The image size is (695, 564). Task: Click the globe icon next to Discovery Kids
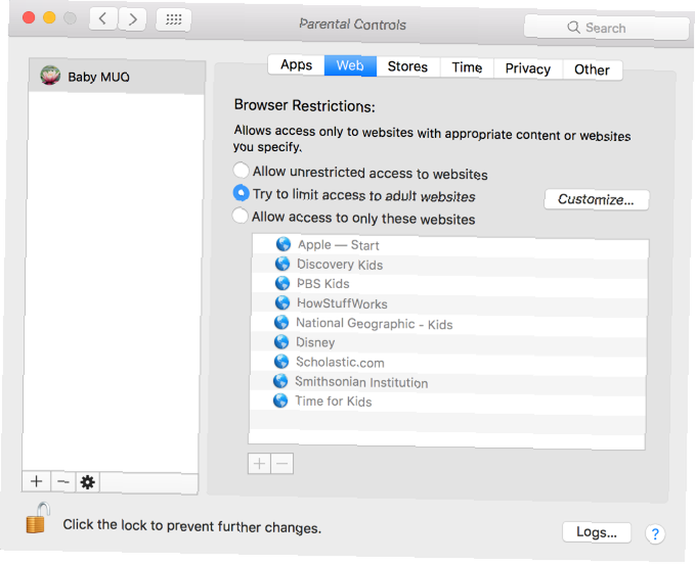282,263
